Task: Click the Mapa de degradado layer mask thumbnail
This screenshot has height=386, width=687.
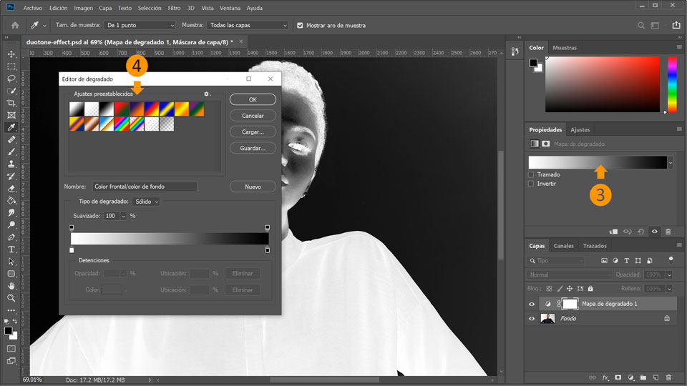Action: click(570, 304)
